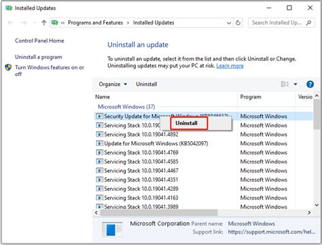Open Uninstall a program link

[x=39, y=57]
